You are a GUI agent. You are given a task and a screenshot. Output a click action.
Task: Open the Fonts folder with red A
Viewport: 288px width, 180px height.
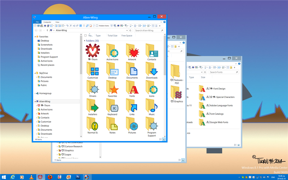pos(132,87)
